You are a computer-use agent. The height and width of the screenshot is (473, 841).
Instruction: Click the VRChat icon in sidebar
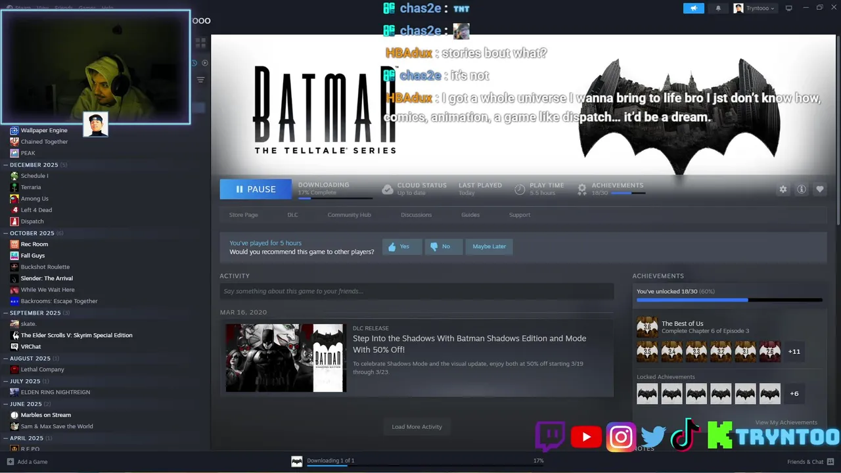click(x=14, y=347)
